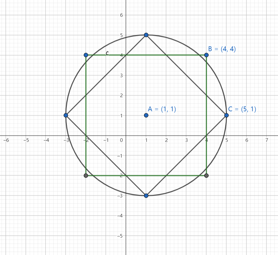Select the gray point at the green square's bottom-left corner

[x=86, y=176]
